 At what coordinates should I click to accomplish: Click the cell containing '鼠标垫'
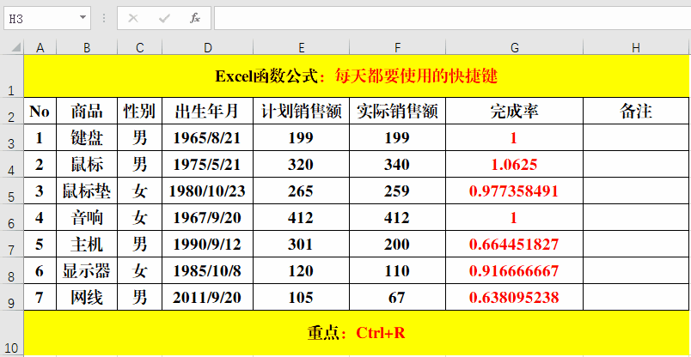click(x=87, y=191)
